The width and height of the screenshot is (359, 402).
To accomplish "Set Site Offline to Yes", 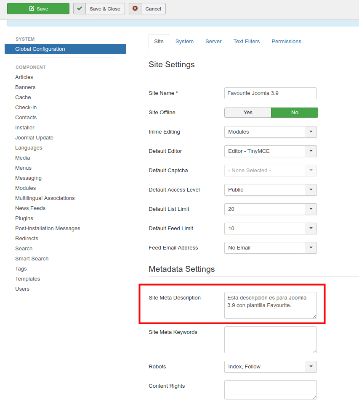I will [x=248, y=113].
